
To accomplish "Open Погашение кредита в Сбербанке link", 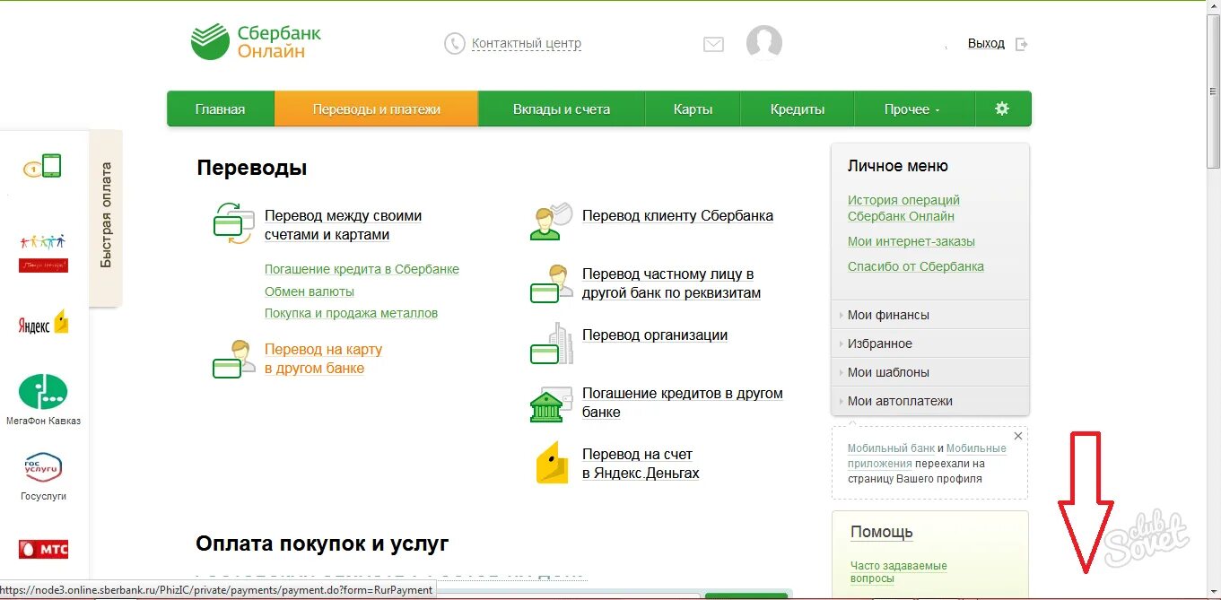I will click(x=362, y=269).
